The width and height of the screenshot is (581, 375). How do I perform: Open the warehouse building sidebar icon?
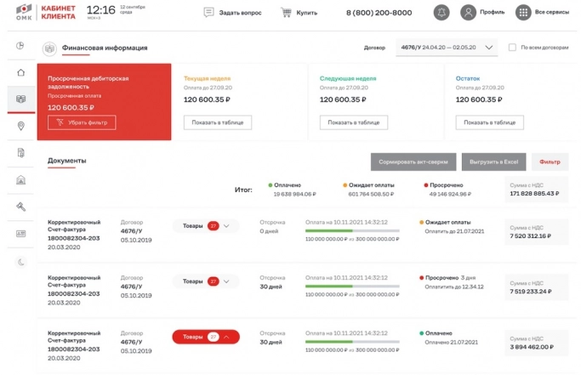coord(20,180)
